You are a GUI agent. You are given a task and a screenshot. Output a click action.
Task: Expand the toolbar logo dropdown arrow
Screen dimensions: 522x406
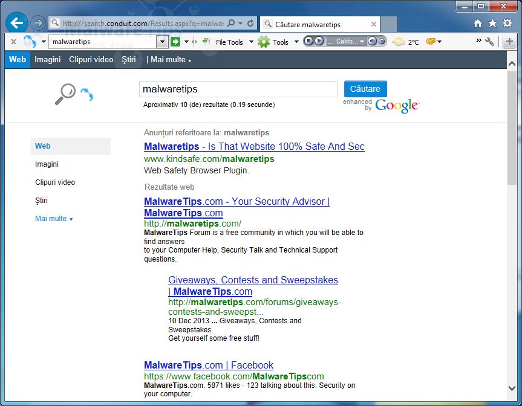[44, 42]
